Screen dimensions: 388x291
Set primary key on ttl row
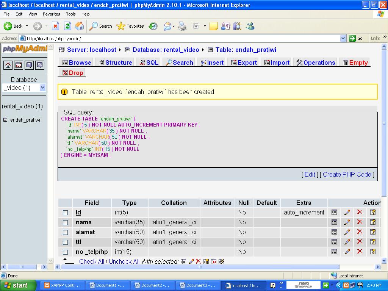pos(373,242)
